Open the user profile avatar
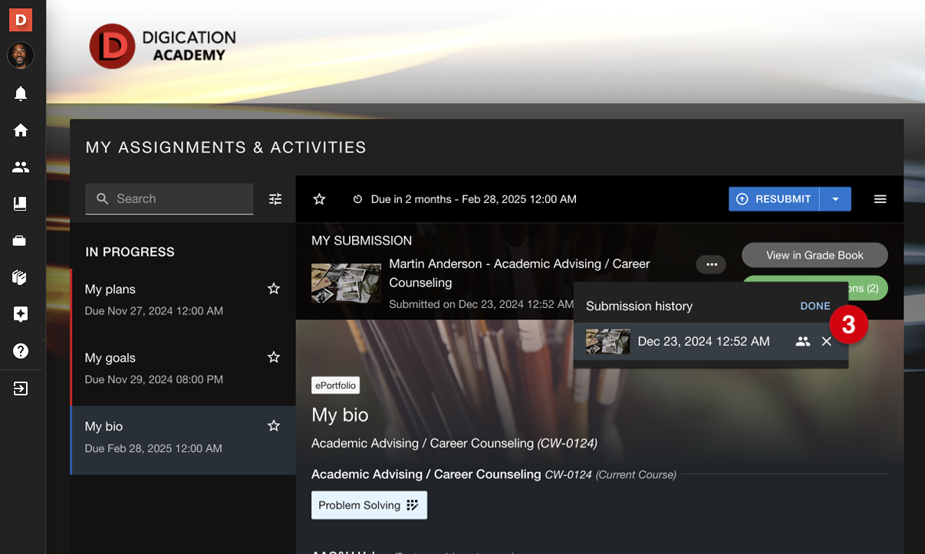The width and height of the screenshot is (925, 554). coord(21,55)
